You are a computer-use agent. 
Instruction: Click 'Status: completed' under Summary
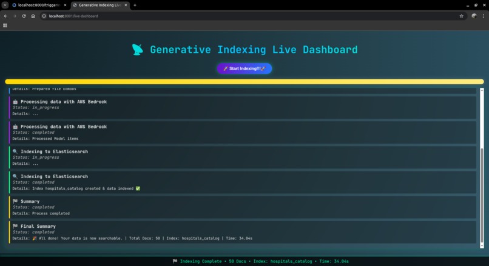pos(33,207)
